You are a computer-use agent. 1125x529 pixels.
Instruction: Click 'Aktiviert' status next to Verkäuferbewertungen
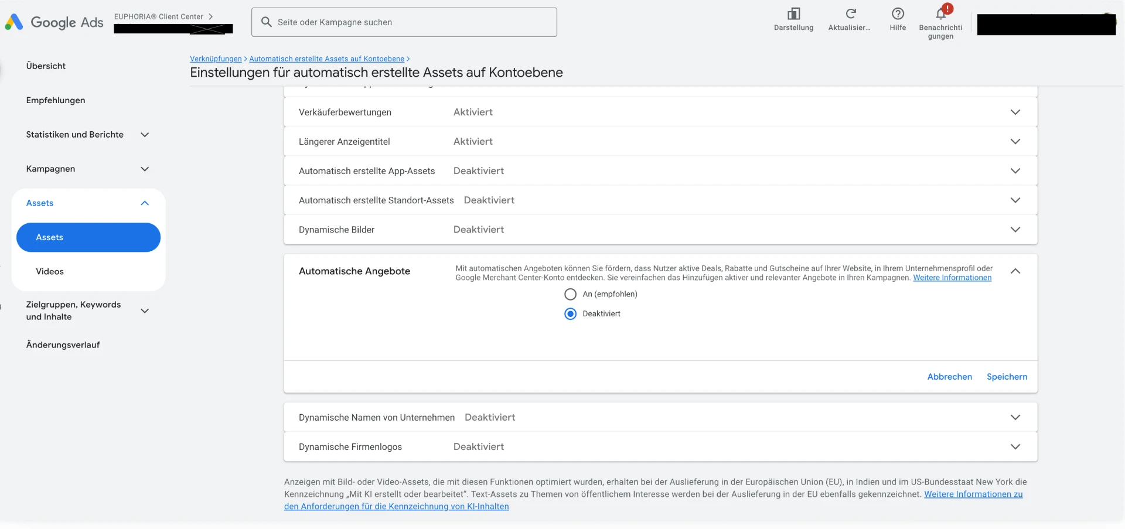click(x=473, y=112)
